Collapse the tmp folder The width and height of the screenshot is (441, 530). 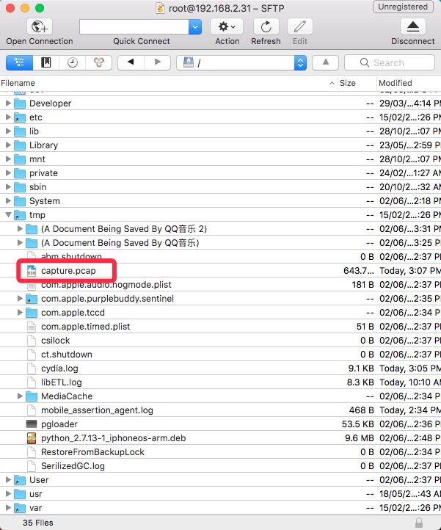click(x=9, y=215)
